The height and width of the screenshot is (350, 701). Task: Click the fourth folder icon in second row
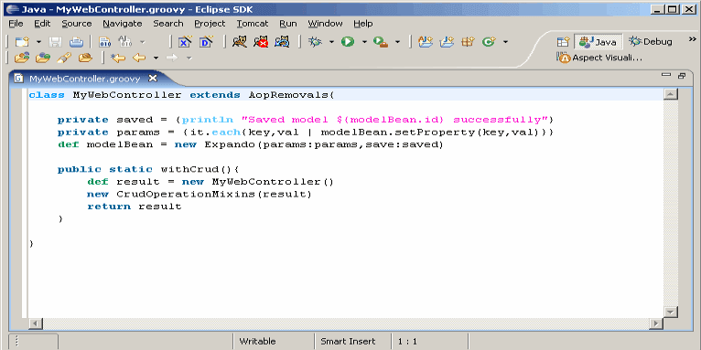coord(85,58)
